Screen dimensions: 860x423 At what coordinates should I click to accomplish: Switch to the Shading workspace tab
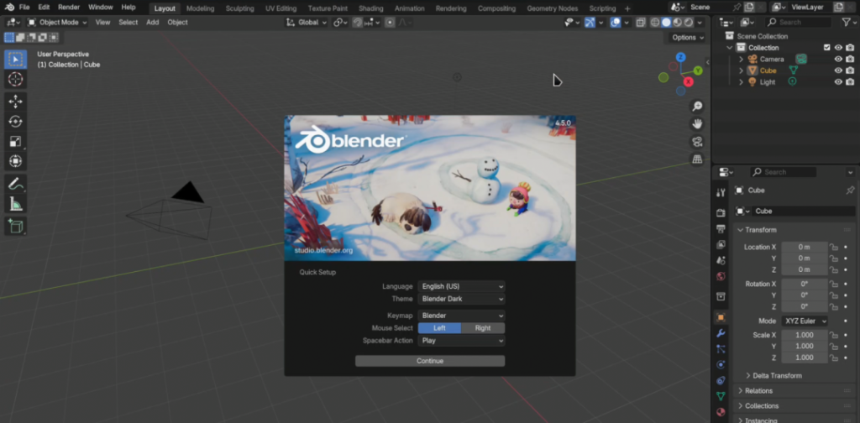pos(370,8)
